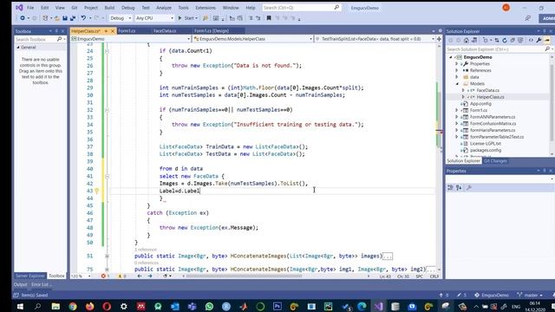The width and height of the screenshot is (555, 312).
Task: Open the Error List tab at bottom
Action: point(42,284)
